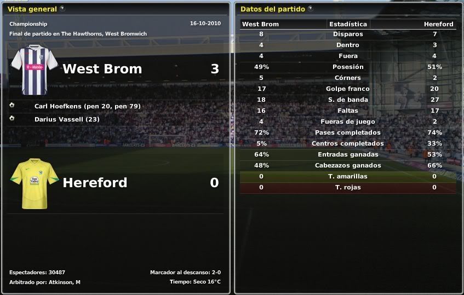
Task: Open West Brom large team name in overview
Action: 102,69
